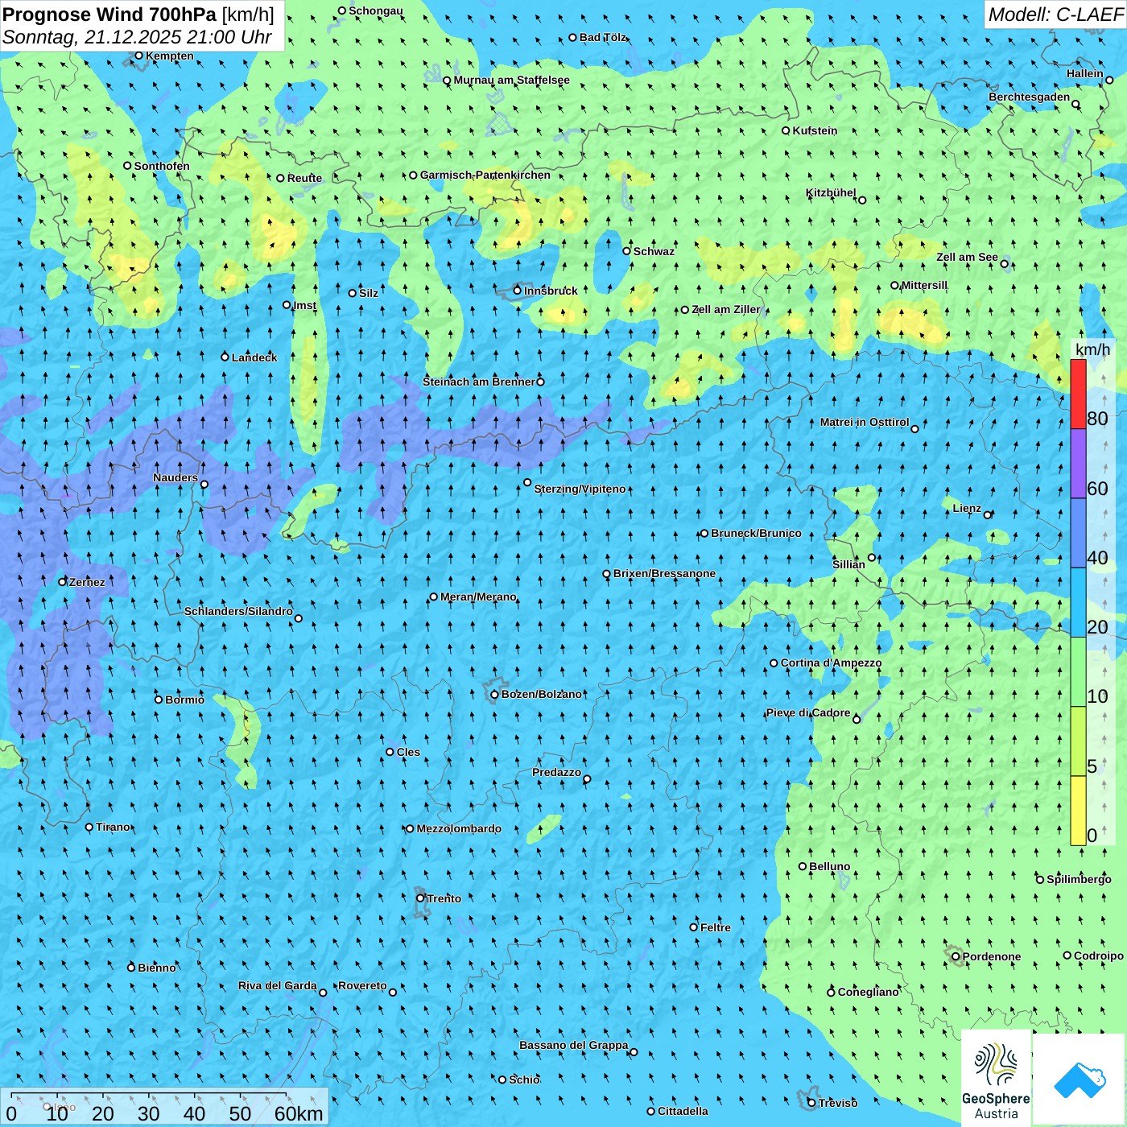Click the Kempten city label
This screenshot has width=1127, height=1127.
169,56
